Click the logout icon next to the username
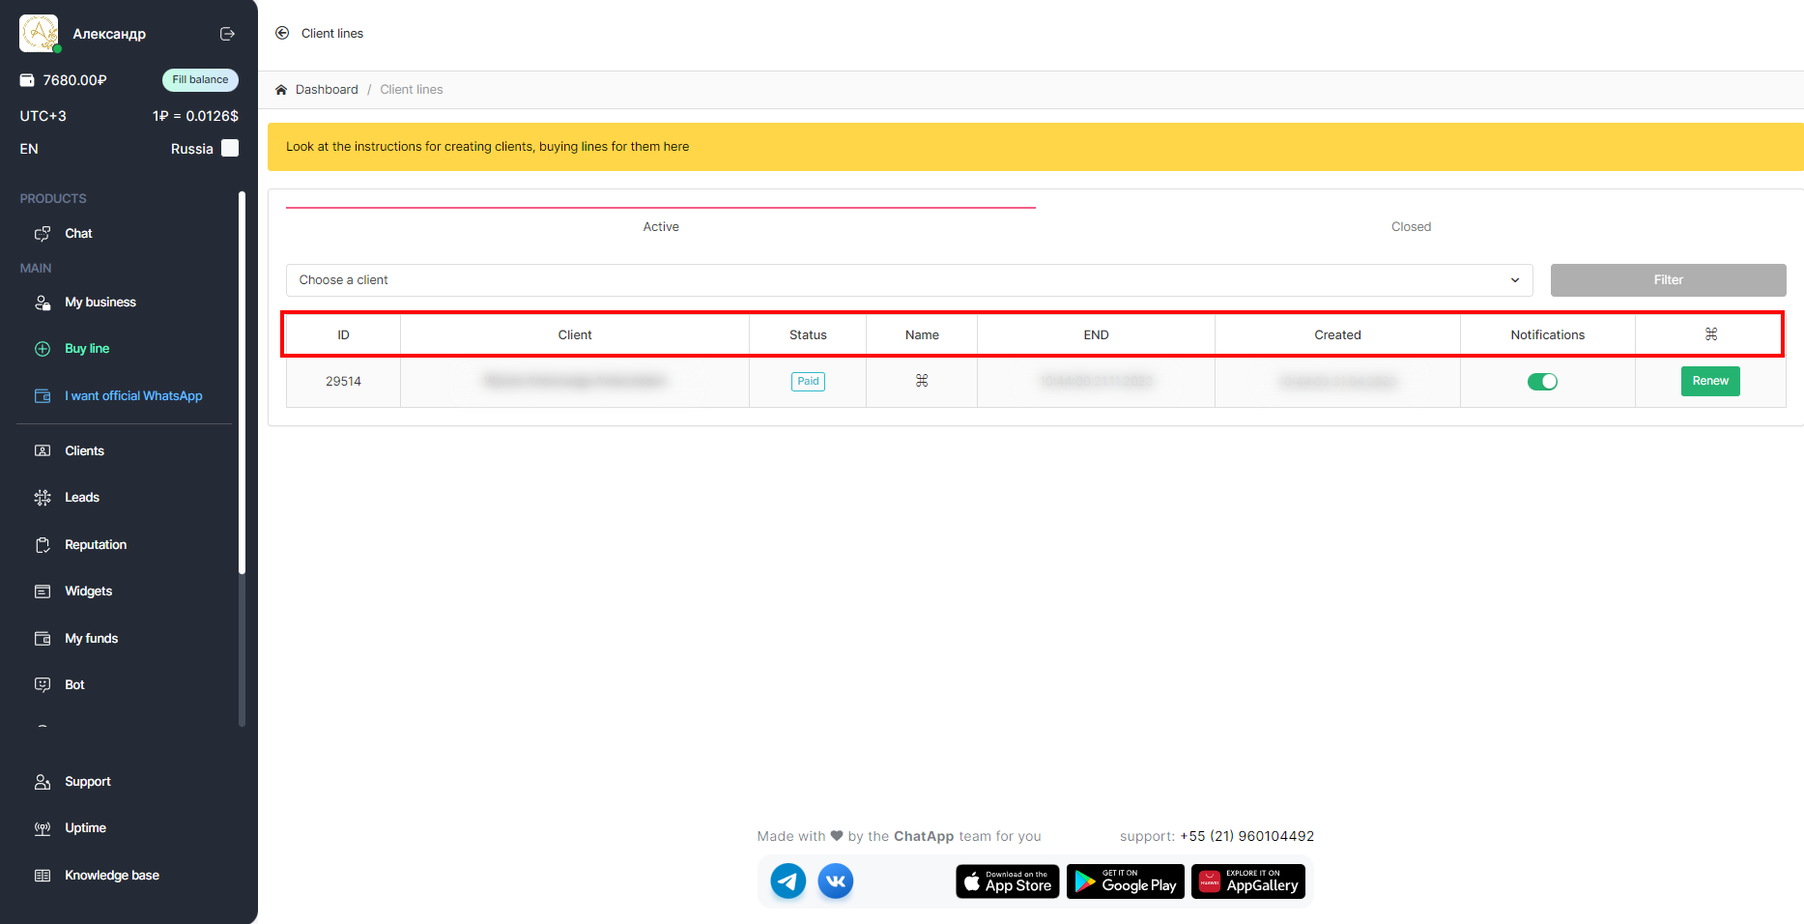Image resolution: width=1804 pixels, height=924 pixels. coord(227,34)
